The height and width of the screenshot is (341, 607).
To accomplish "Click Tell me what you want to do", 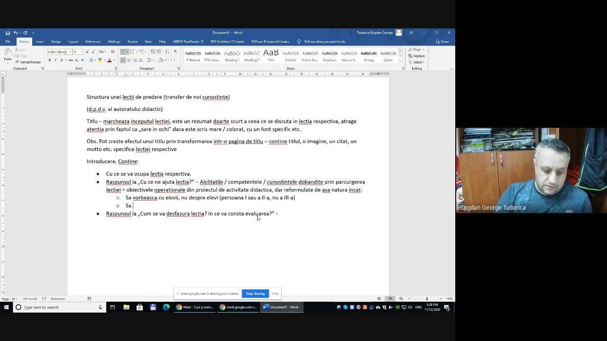I will point(324,42).
